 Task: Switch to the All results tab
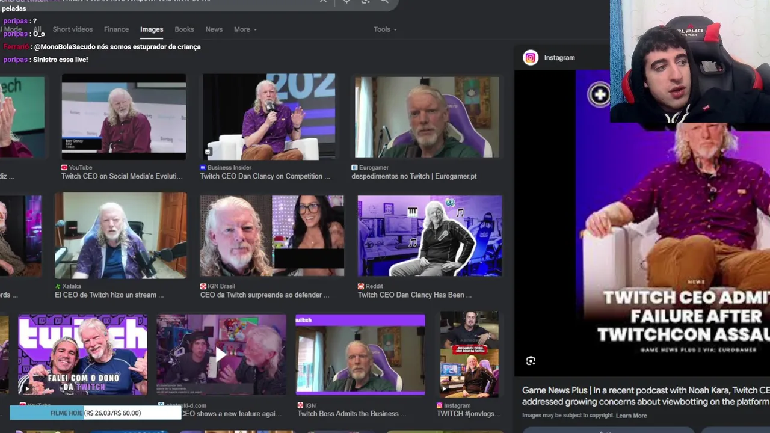(37, 29)
